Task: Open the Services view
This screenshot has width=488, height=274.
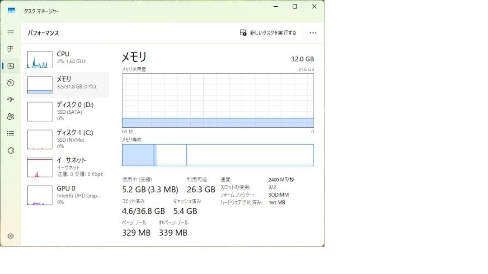Action: (x=10, y=150)
